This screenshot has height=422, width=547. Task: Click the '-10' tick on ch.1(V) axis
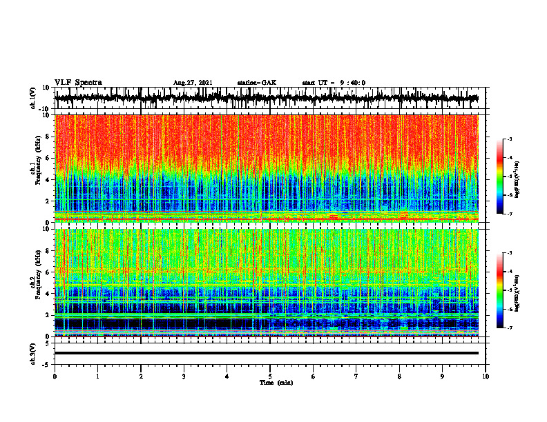(45, 109)
